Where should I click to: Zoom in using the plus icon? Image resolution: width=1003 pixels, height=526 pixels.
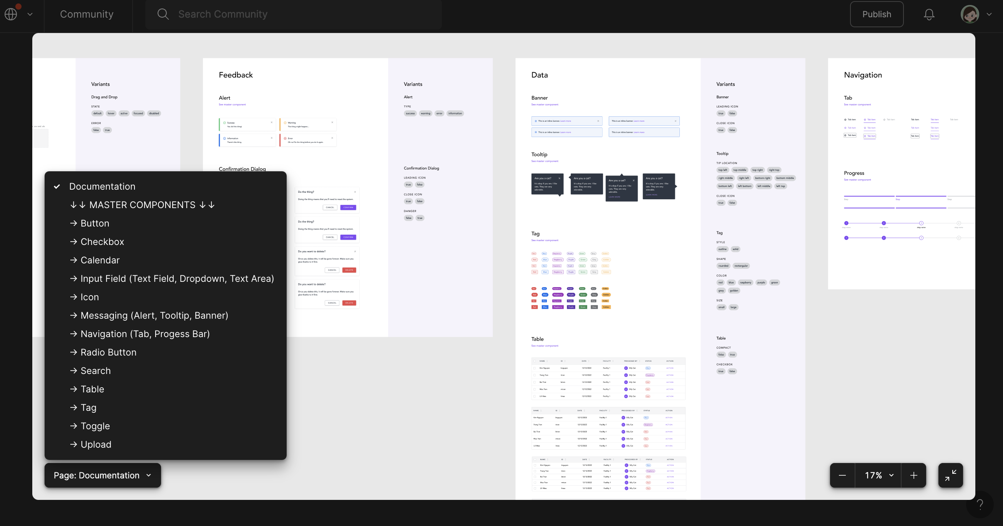pyautogui.click(x=914, y=475)
